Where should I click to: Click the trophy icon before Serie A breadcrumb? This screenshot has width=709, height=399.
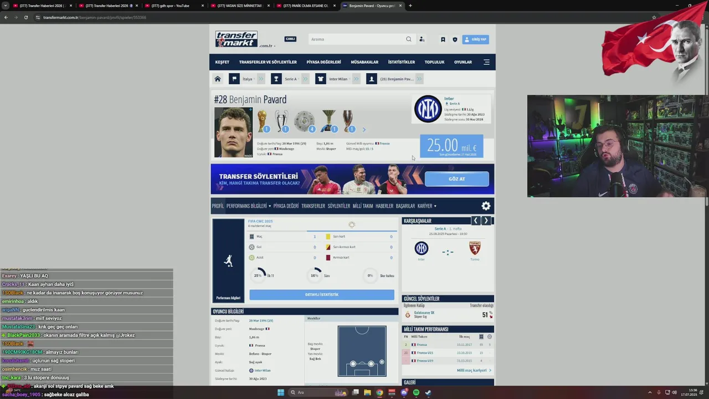(x=276, y=79)
